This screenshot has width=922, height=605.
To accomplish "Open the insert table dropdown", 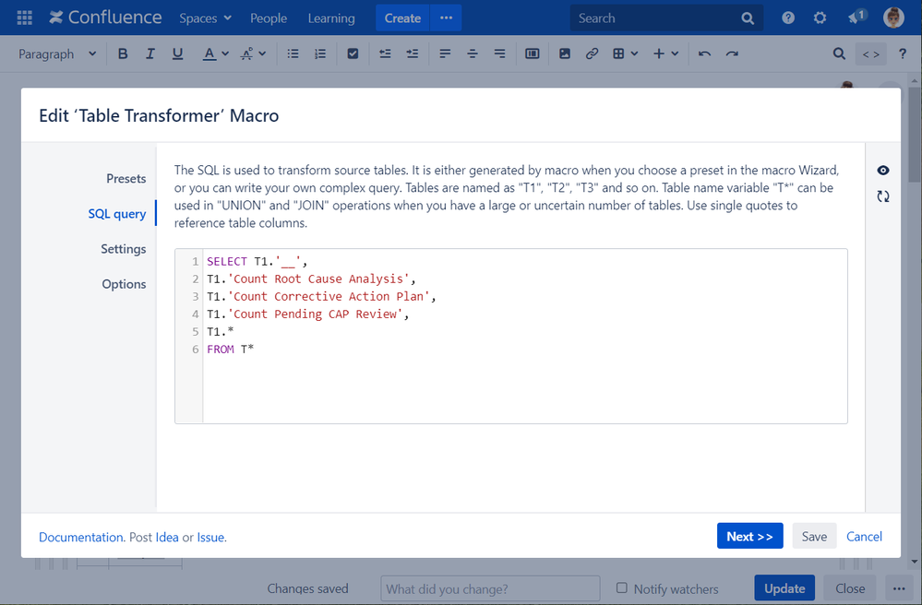I will tap(625, 54).
